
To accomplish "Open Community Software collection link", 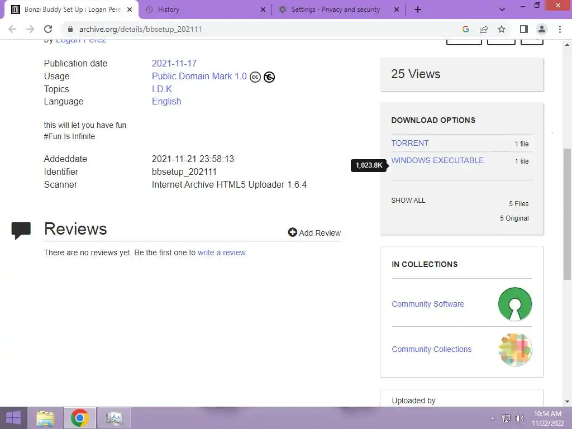I will 427,304.
